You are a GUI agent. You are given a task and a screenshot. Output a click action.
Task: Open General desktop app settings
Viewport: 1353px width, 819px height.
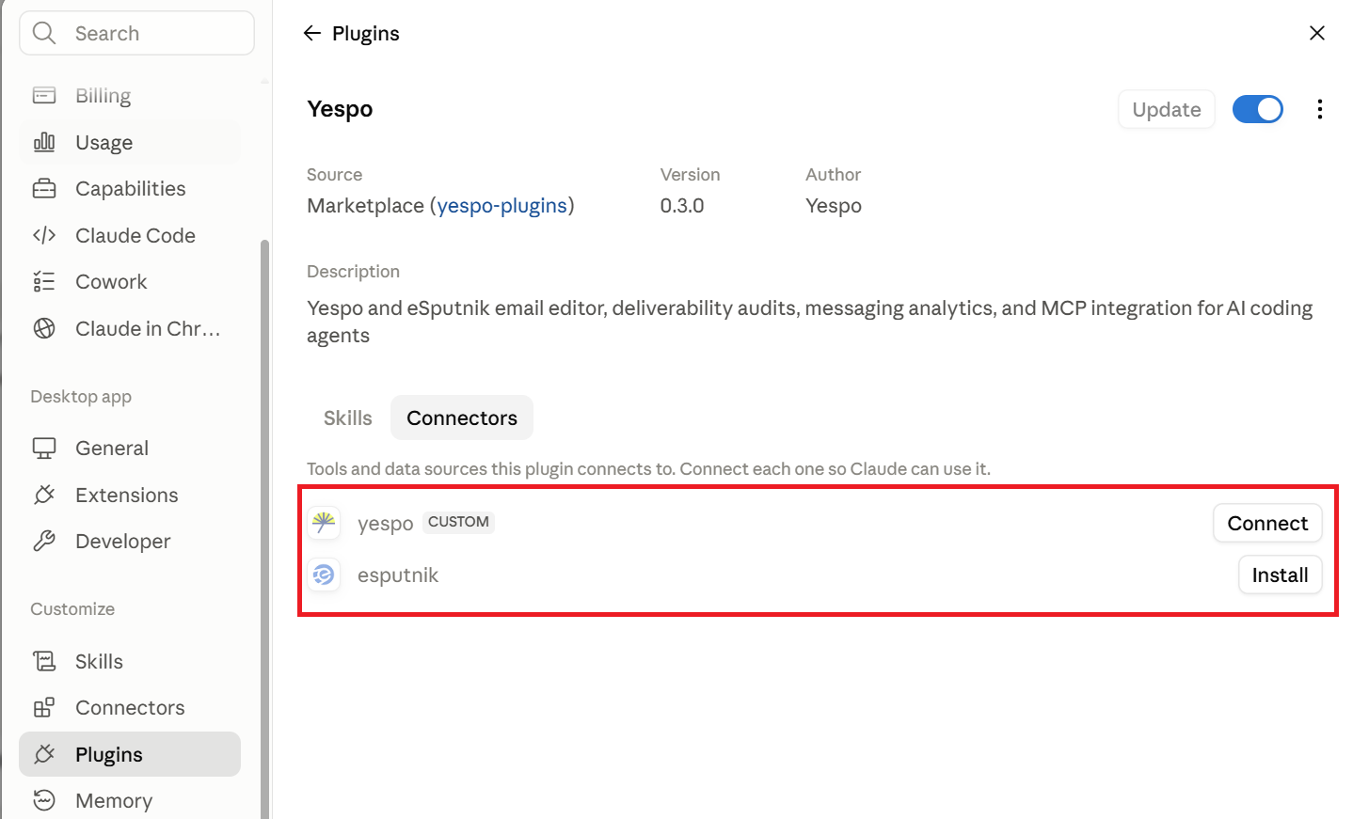tap(130, 449)
